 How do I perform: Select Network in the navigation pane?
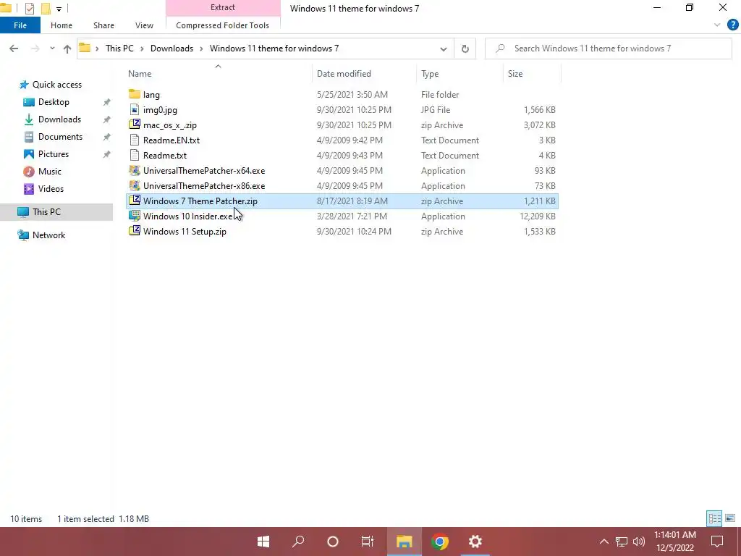point(48,235)
